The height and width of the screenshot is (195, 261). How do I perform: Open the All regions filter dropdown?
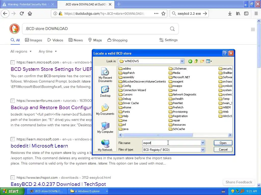tap(21, 51)
